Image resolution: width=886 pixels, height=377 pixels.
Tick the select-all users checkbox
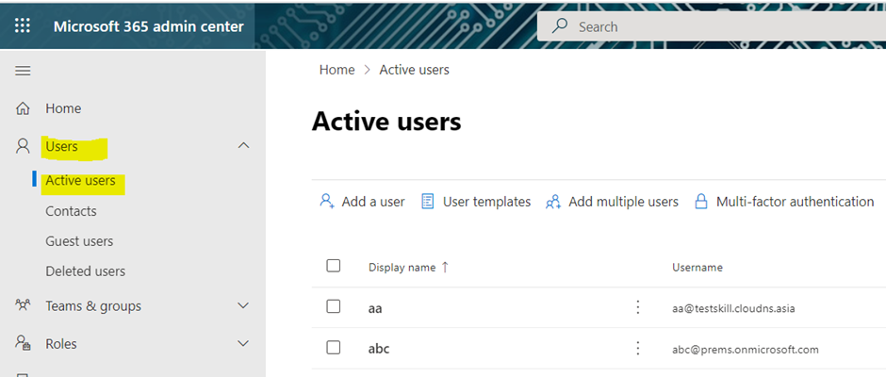[334, 266]
